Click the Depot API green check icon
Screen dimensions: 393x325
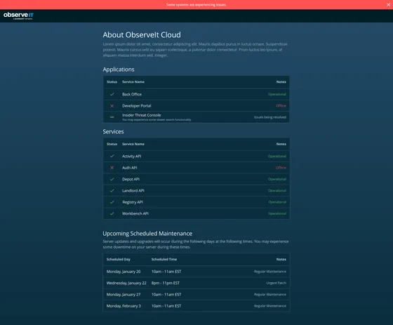tap(112, 179)
